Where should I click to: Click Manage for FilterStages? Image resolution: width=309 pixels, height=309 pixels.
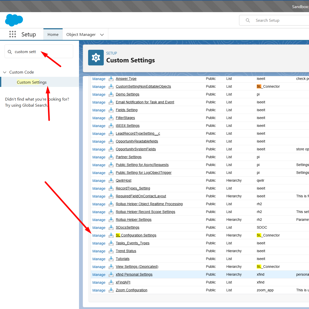(99, 118)
